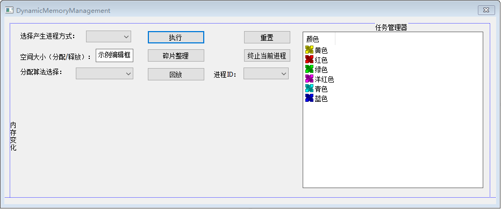Click the 碎片整理 button
This screenshot has height=209, width=501.
click(176, 56)
